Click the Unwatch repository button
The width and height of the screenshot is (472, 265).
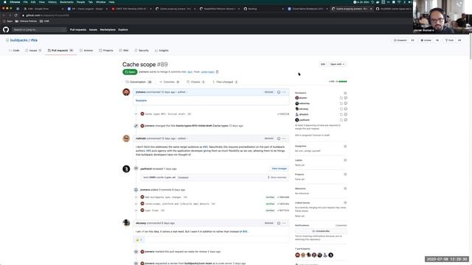400,40
